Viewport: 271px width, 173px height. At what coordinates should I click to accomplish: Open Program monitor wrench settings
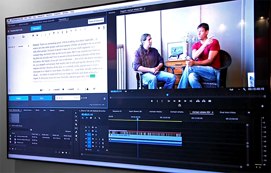point(244,89)
